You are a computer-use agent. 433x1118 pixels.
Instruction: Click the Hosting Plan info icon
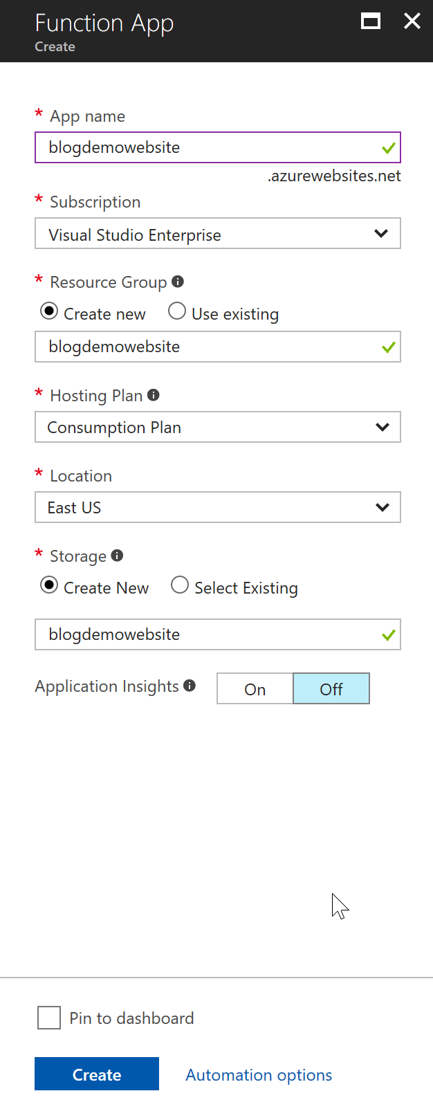click(x=154, y=395)
